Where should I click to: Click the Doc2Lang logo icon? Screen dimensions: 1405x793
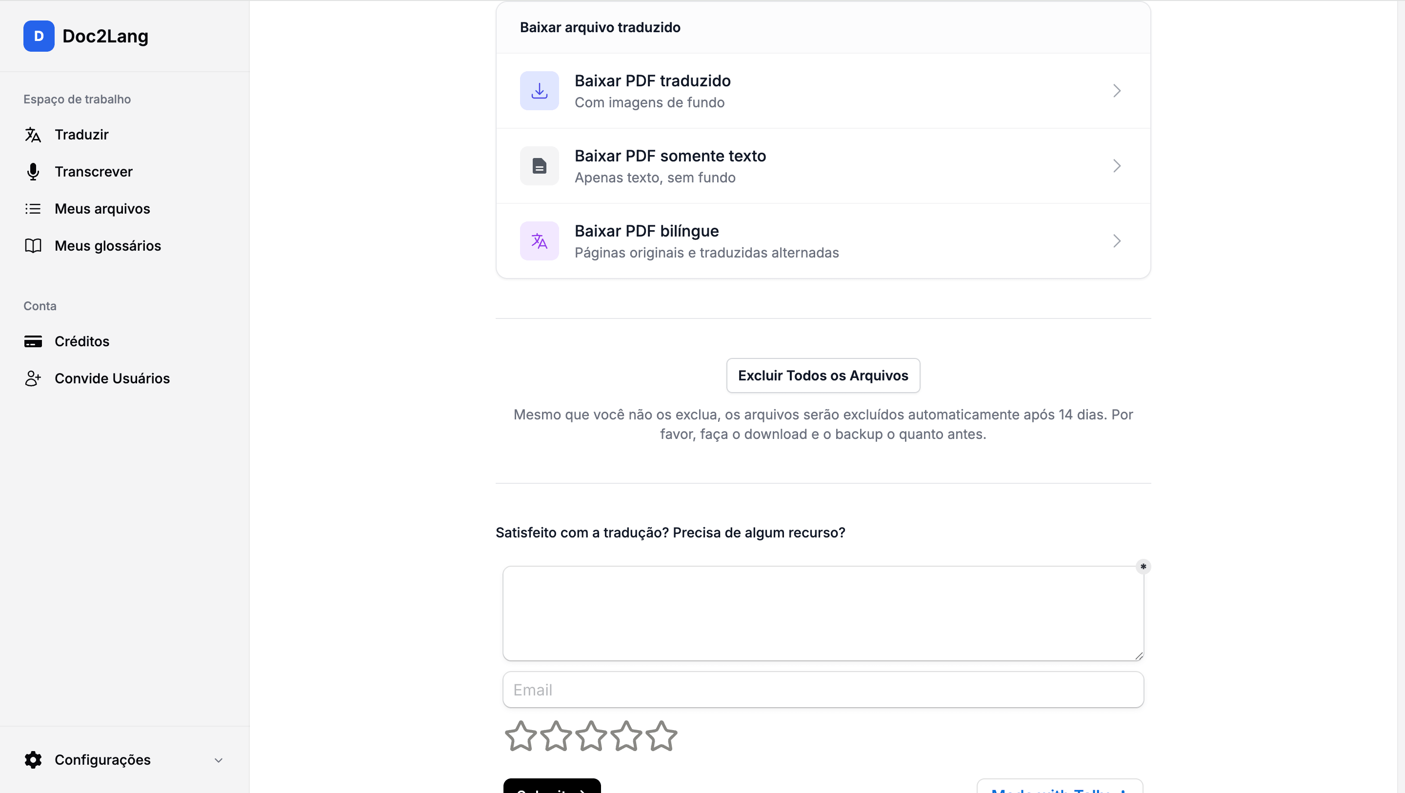tap(39, 36)
